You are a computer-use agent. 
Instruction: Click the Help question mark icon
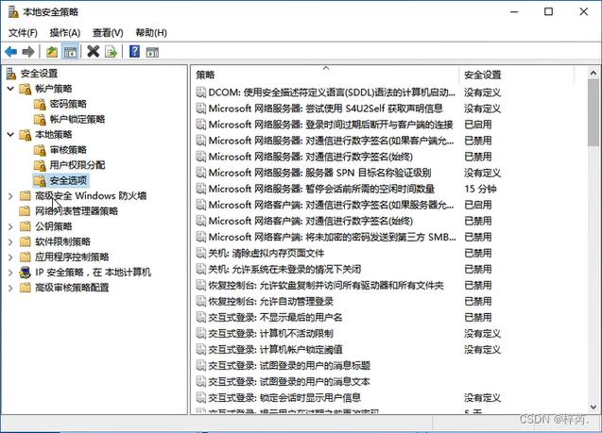click(134, 51)
